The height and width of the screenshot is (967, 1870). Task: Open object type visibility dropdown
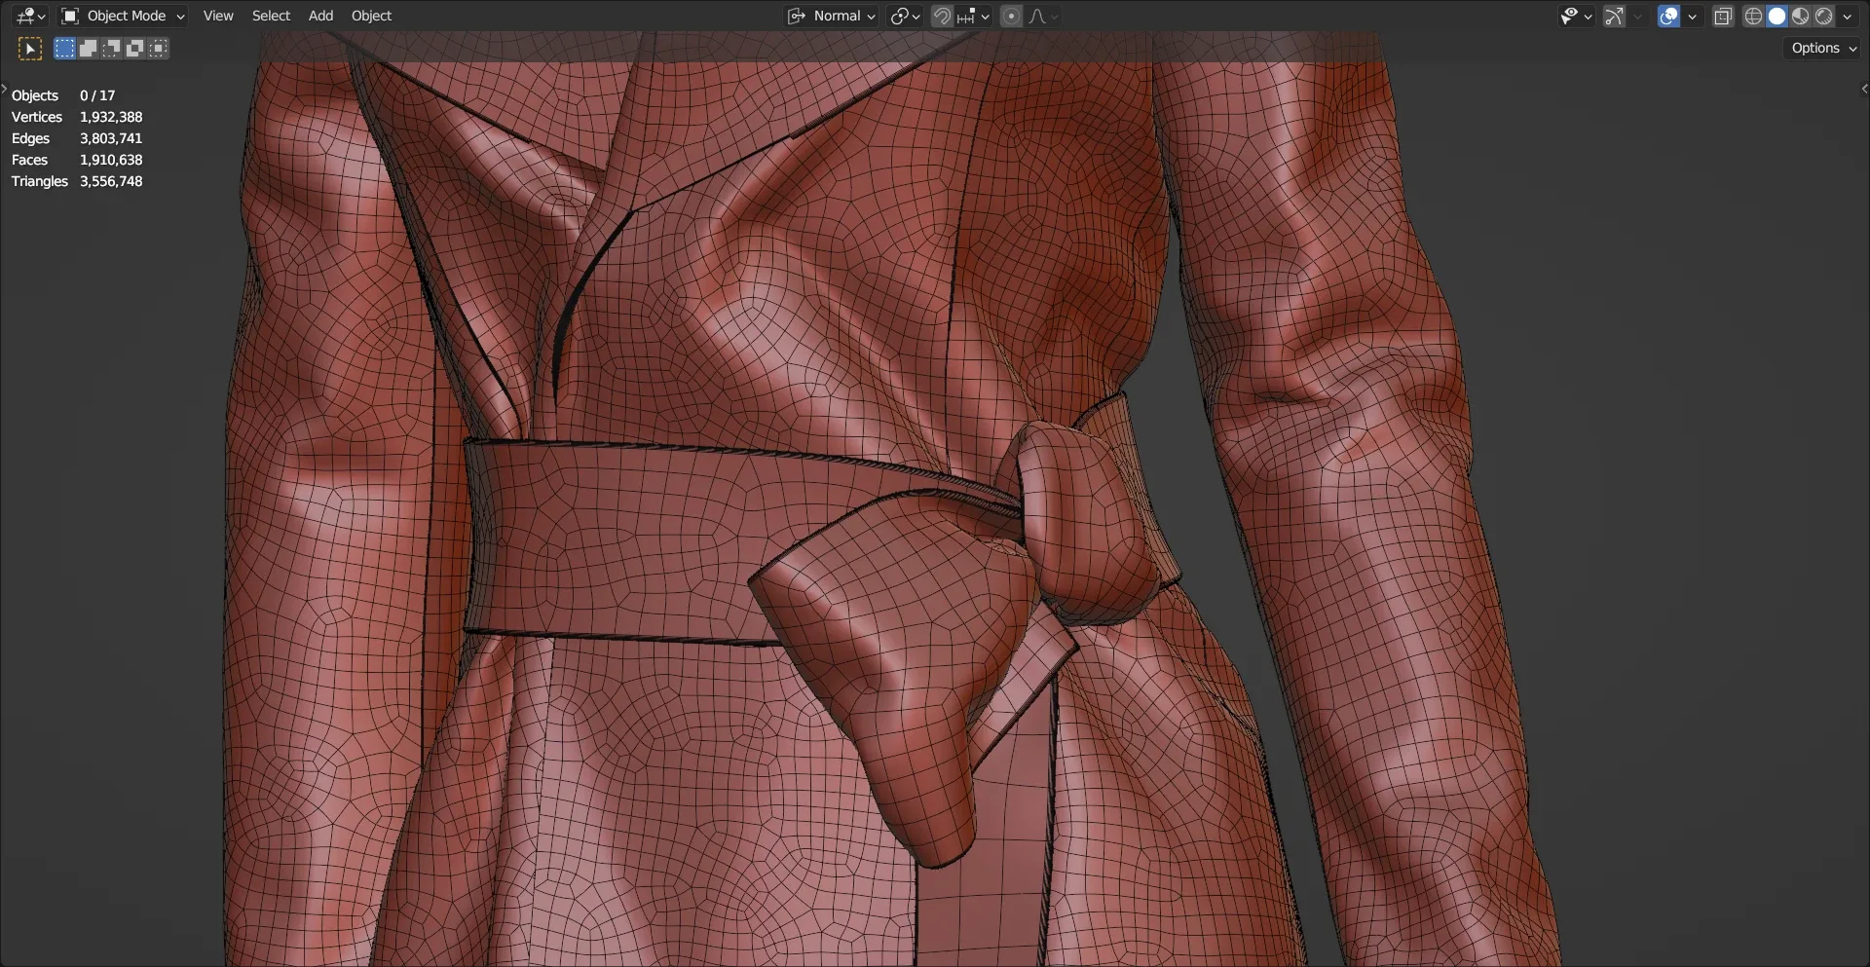click(x=1576, y=16)
